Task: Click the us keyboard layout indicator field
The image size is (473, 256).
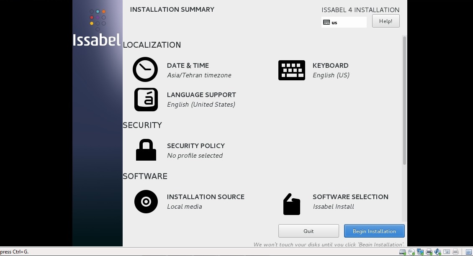Action: click(x=344, y=22)
